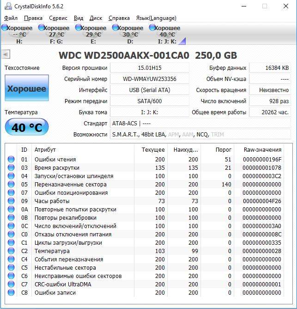Open the Файл menu
The image size is (297, 309).
tap(11, 18)
